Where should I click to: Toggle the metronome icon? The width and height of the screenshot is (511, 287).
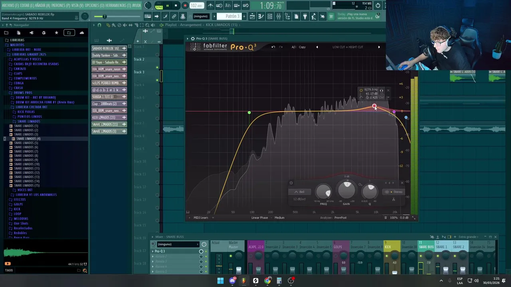pyautogui.click(x=210, y=6)
